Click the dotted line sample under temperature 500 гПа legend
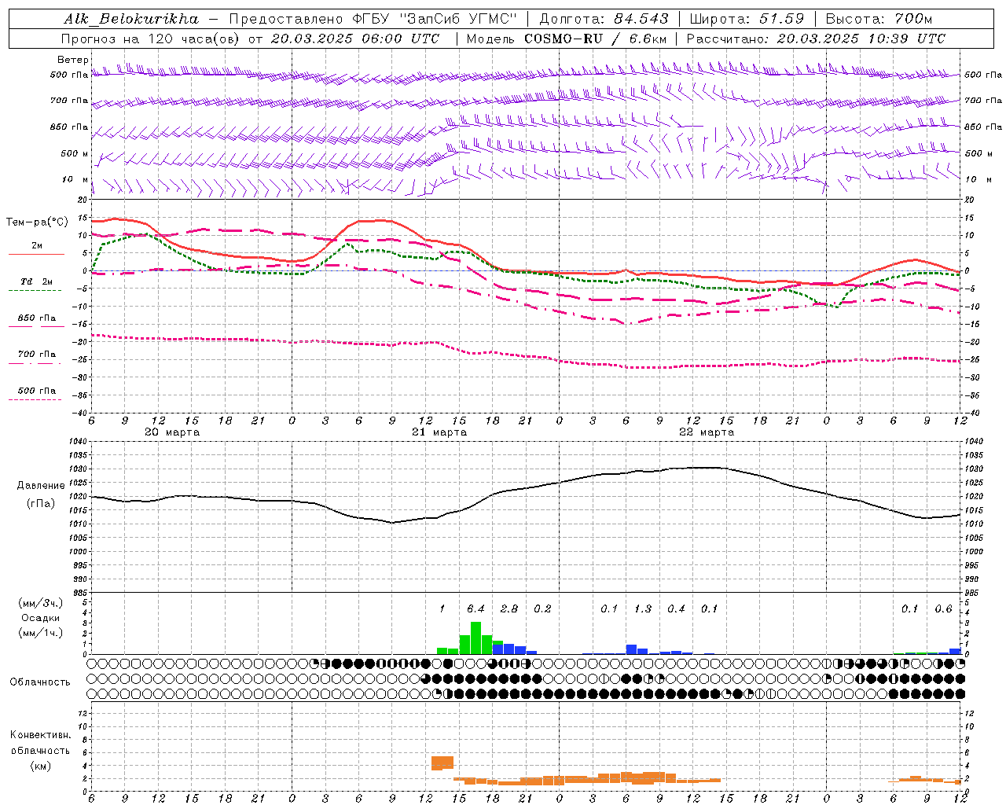 coord(35,399)
